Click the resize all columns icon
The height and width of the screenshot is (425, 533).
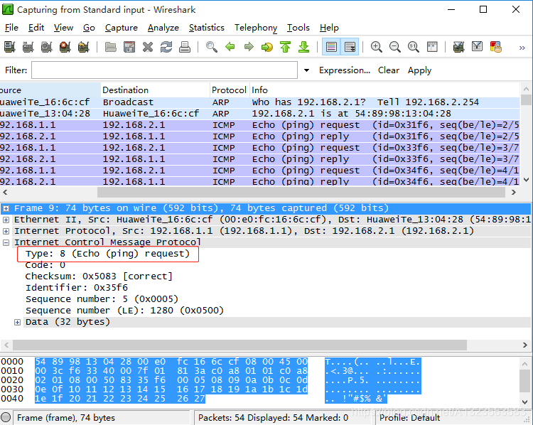[x=432, y=47]
